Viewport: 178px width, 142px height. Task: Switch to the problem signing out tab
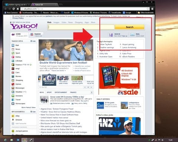click(17, 5)
